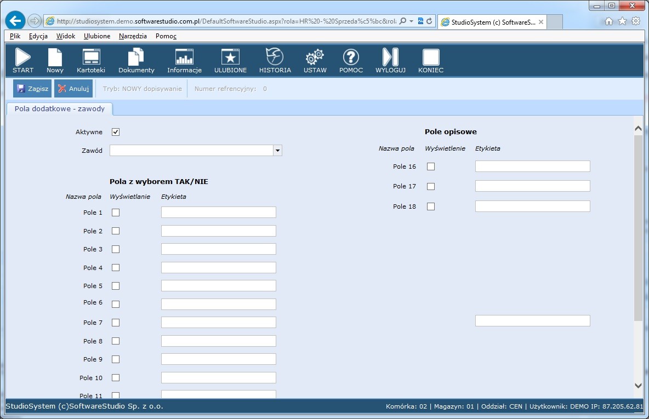Open the Narzędzia menu
649x419 pixels.
pyautogui.click(x=133, y=36)
